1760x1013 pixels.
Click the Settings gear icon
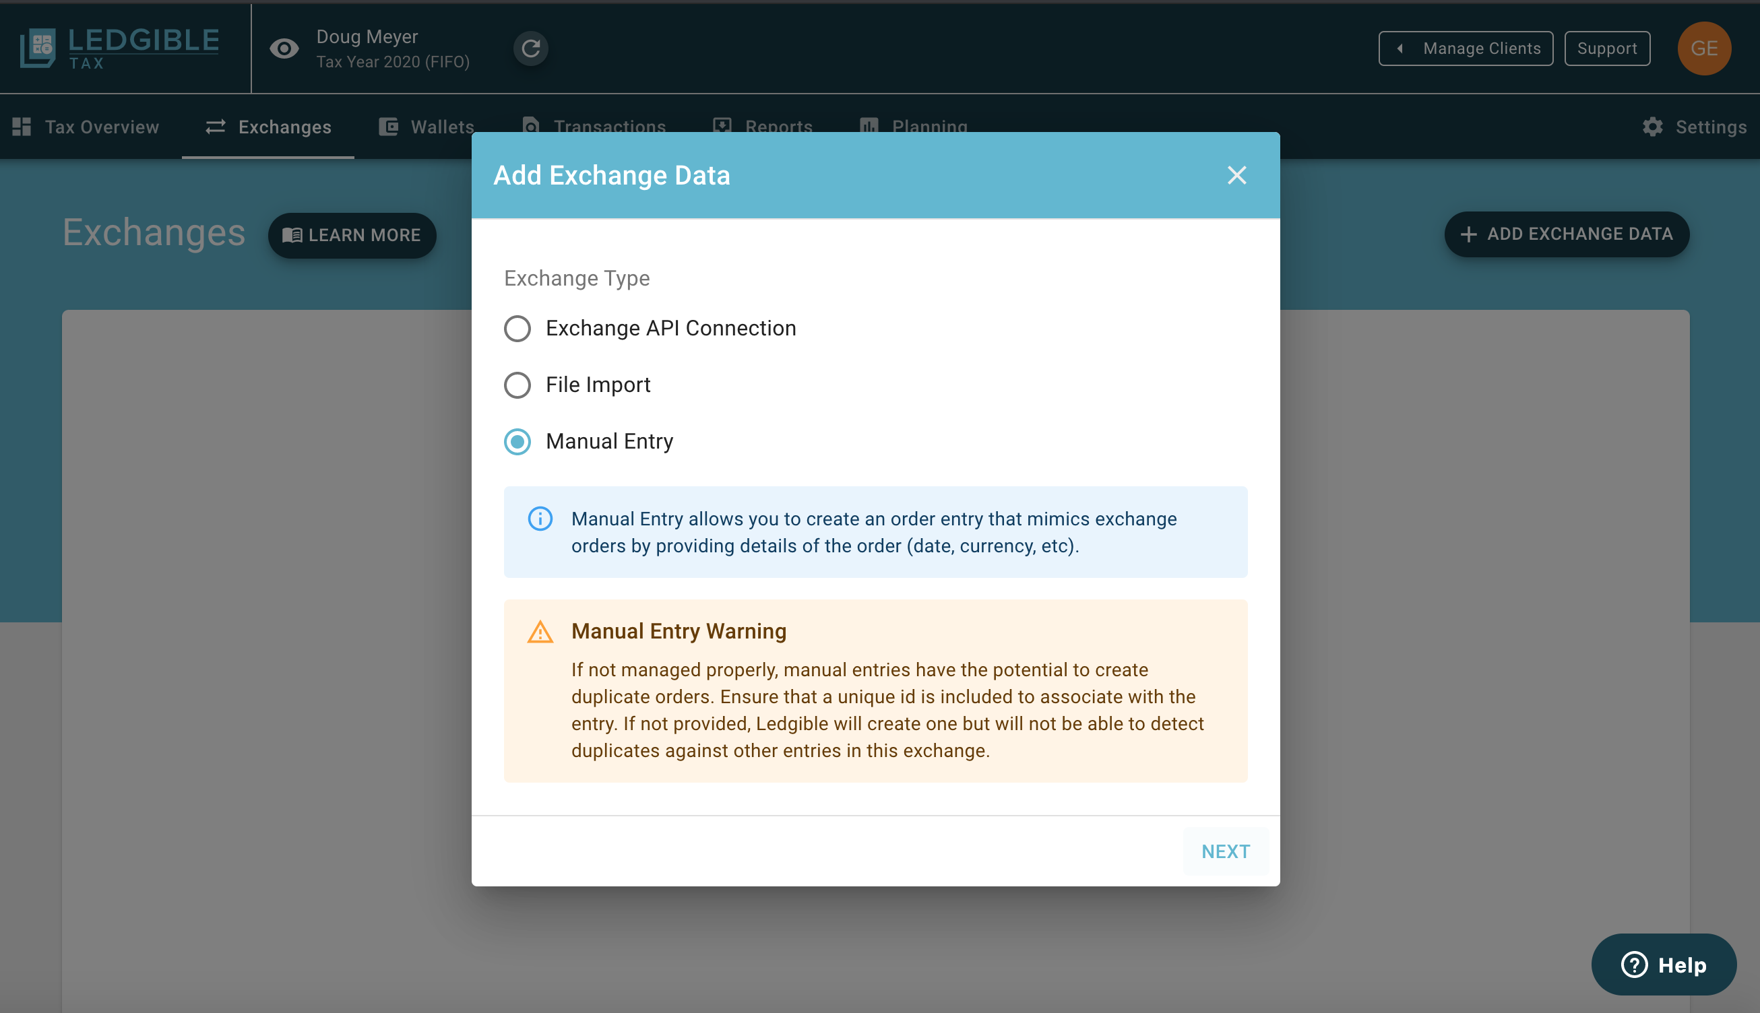(1653, 127)
